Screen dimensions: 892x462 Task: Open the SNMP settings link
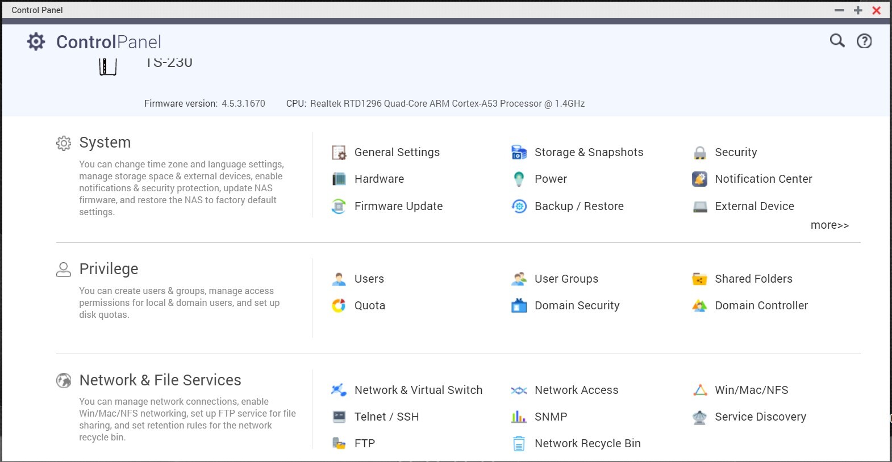click(551, 417)
